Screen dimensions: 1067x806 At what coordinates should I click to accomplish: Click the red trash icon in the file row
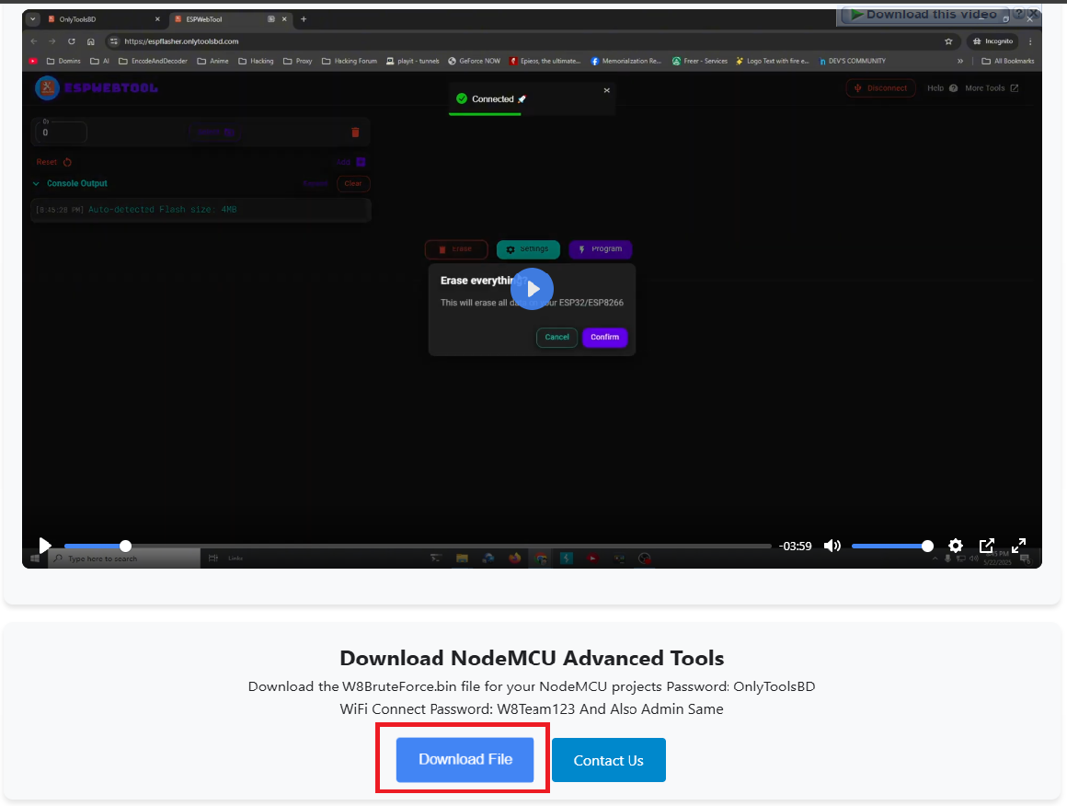pyautogui.click(x=355, y=132)
